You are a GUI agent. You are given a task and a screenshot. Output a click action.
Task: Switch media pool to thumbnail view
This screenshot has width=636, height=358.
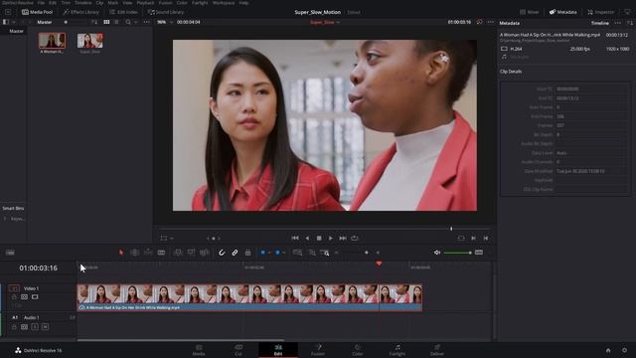(106, 22)
